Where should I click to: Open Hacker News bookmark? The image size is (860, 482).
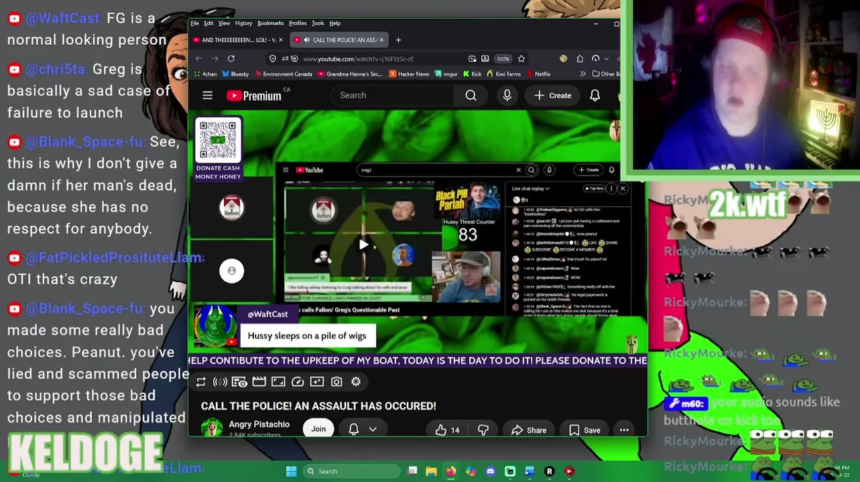click(410, 74)
